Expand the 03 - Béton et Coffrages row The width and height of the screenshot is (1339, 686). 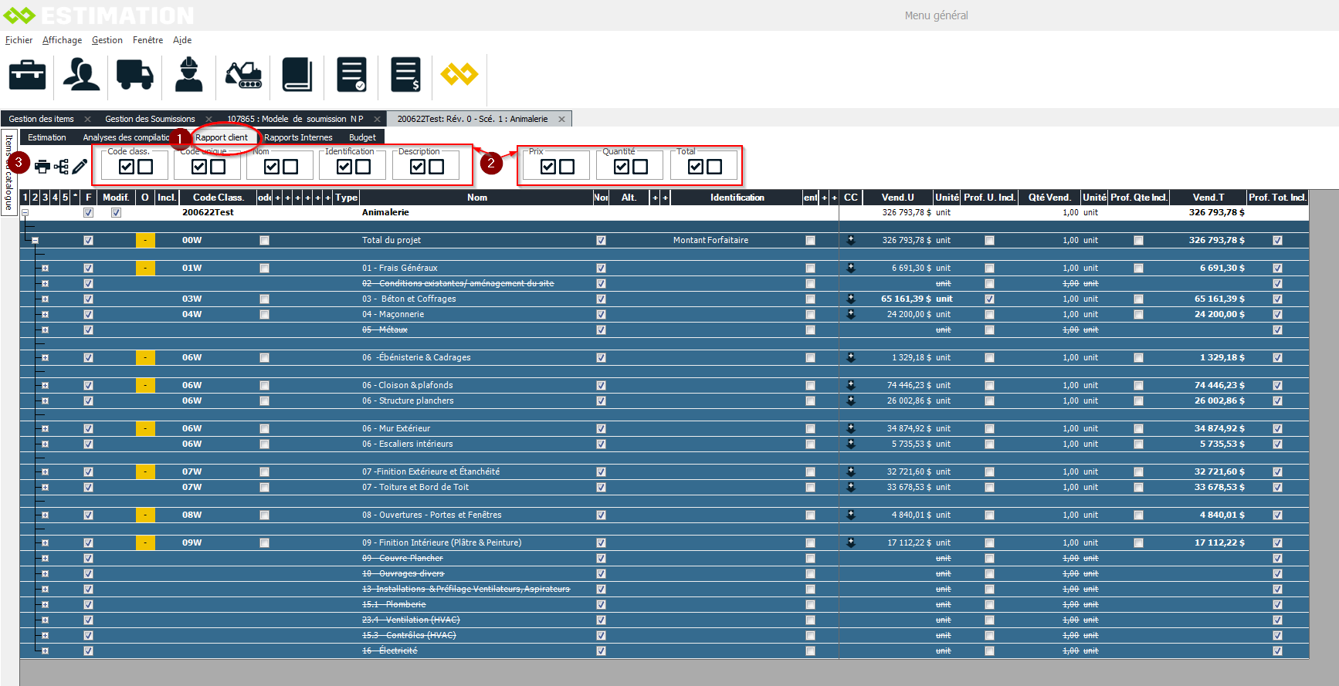pos(45,299)
